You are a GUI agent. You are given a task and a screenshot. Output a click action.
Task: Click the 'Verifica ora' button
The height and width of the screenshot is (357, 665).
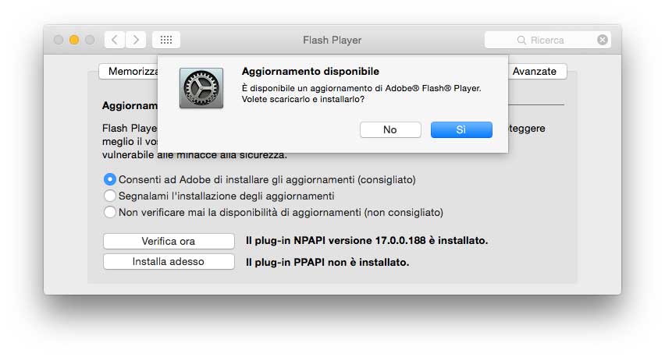(x=169, y=241)
